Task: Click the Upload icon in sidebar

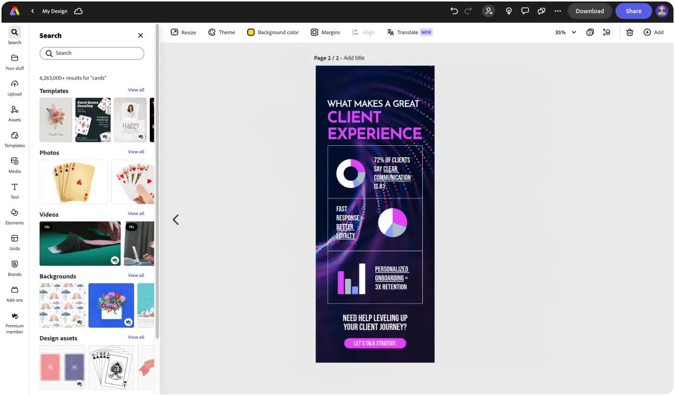Action: [14, 87]
